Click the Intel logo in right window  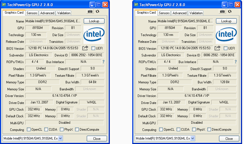pyautogui.click(x=226, y=34)
